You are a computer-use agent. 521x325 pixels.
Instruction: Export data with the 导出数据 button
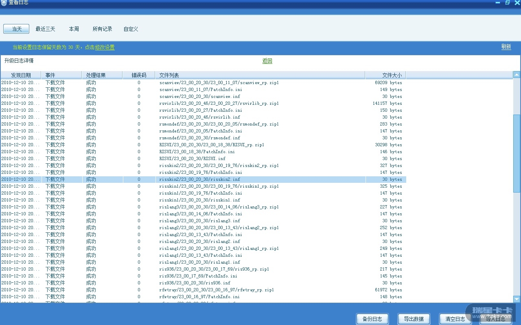[414, 319]
